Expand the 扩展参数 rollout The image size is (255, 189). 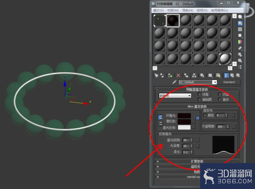pos(197,161)
